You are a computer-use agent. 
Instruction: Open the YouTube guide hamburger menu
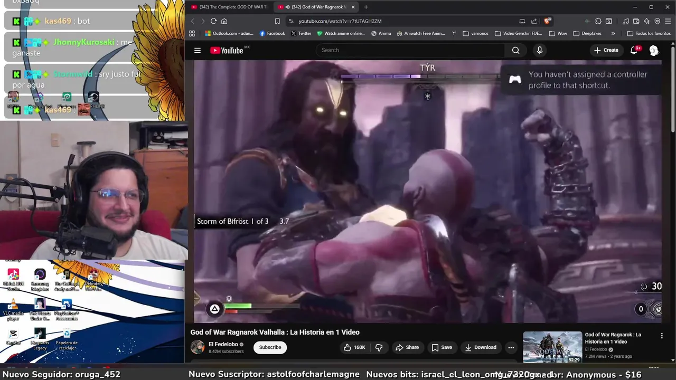click(x=197, y=50)
